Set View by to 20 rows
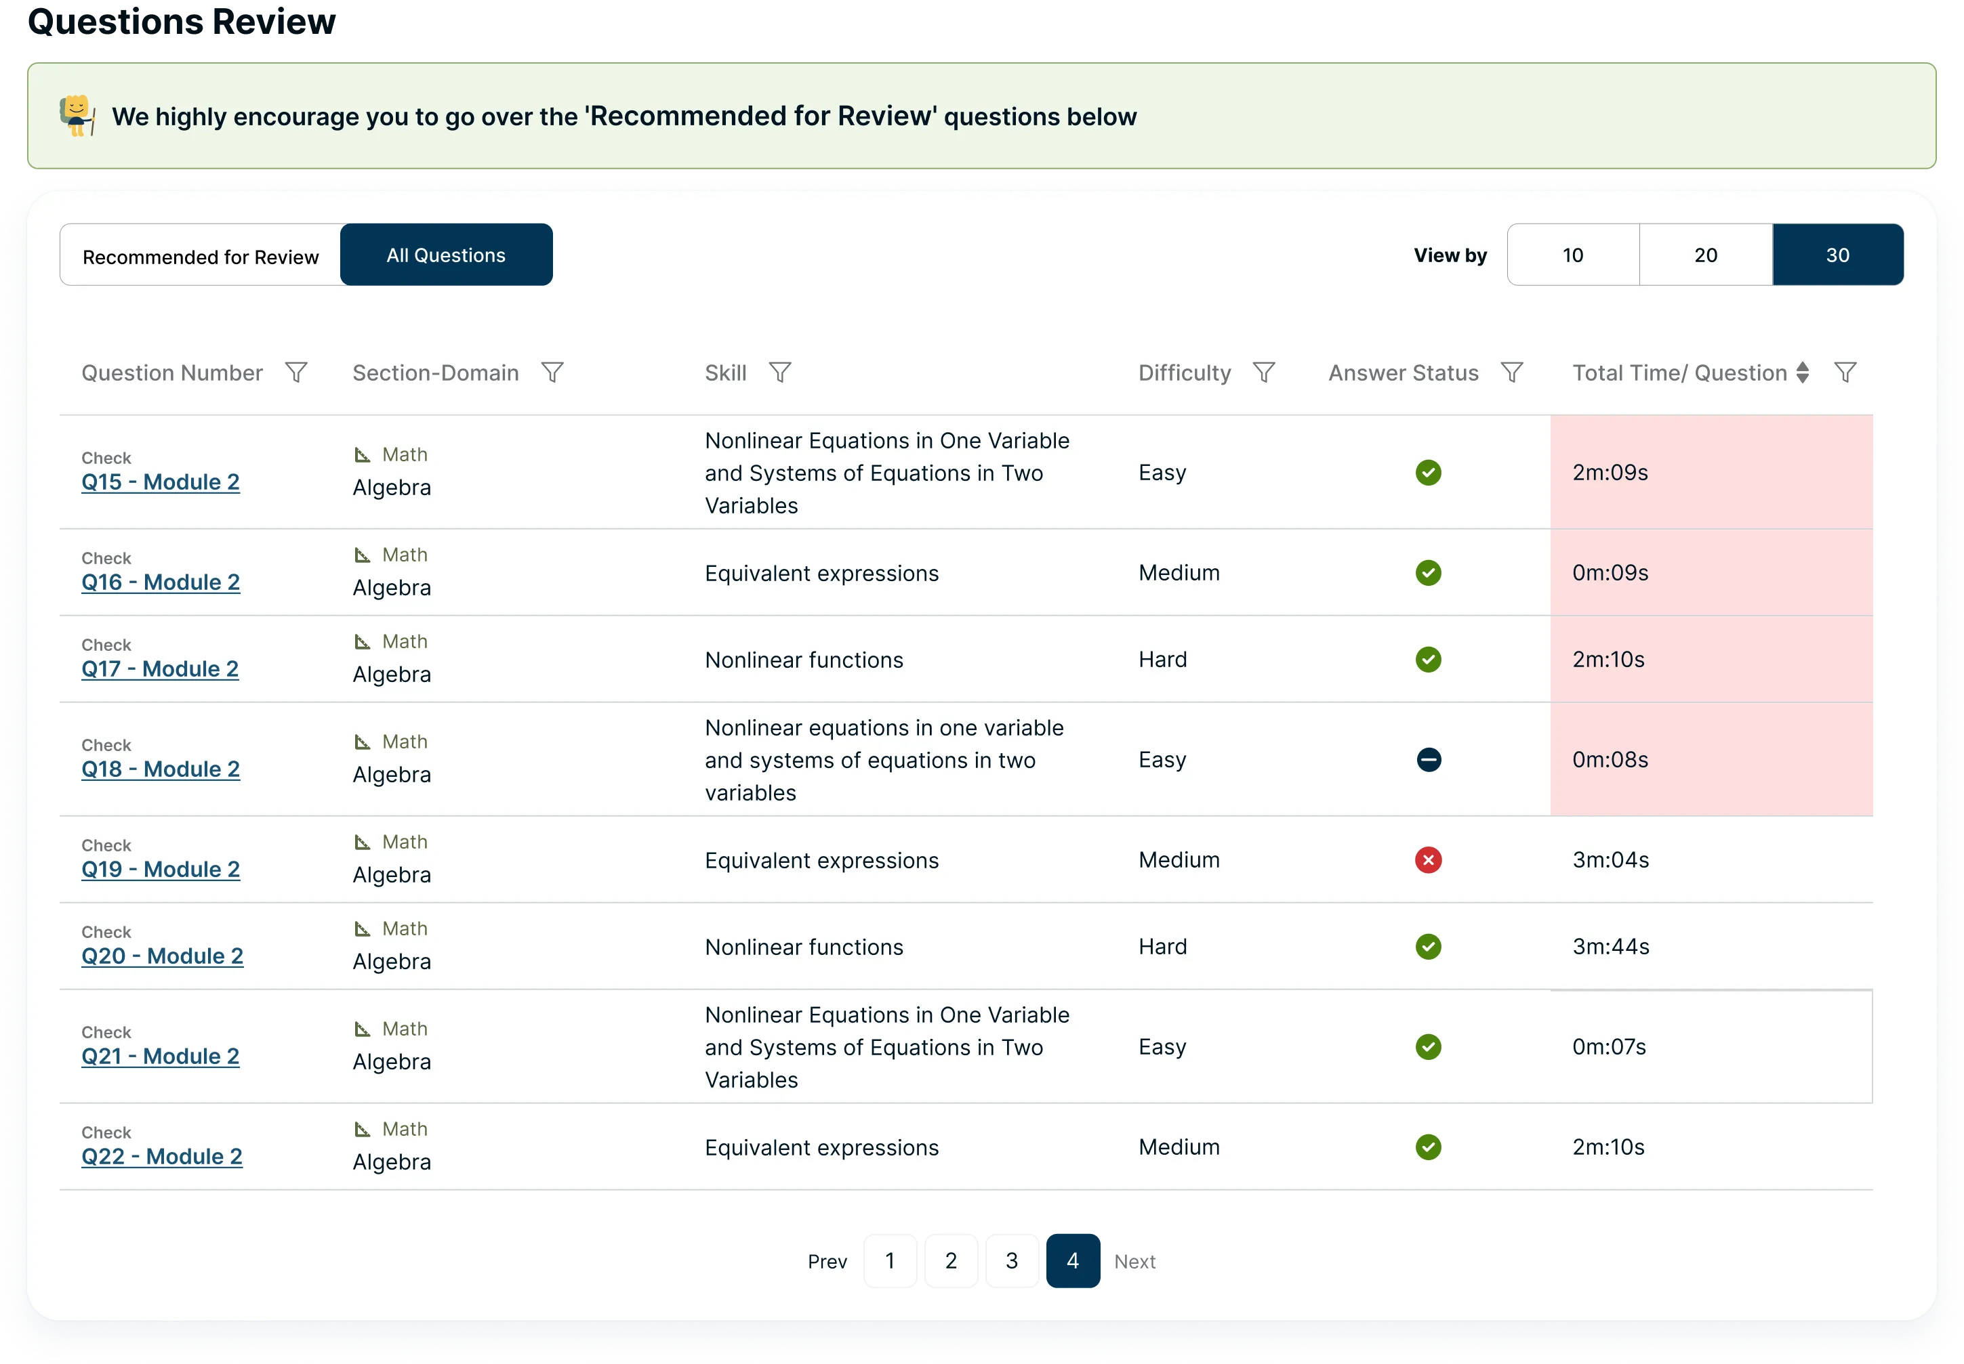1964x1364 pixels. tap(1705, 255)
